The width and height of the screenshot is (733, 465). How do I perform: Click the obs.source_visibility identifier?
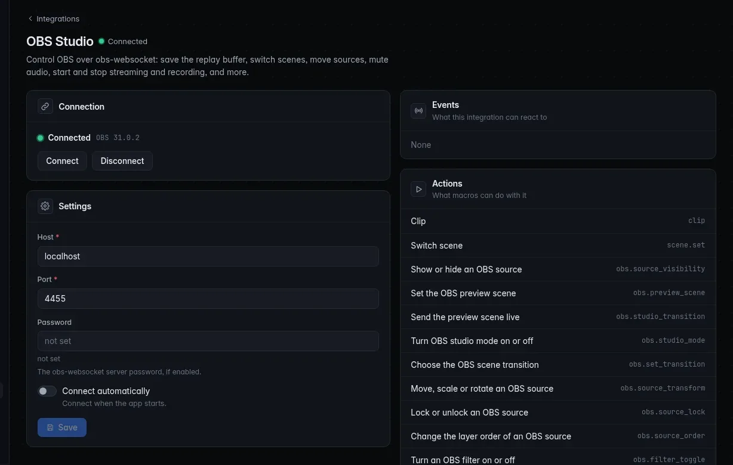[x=660, y=269]
